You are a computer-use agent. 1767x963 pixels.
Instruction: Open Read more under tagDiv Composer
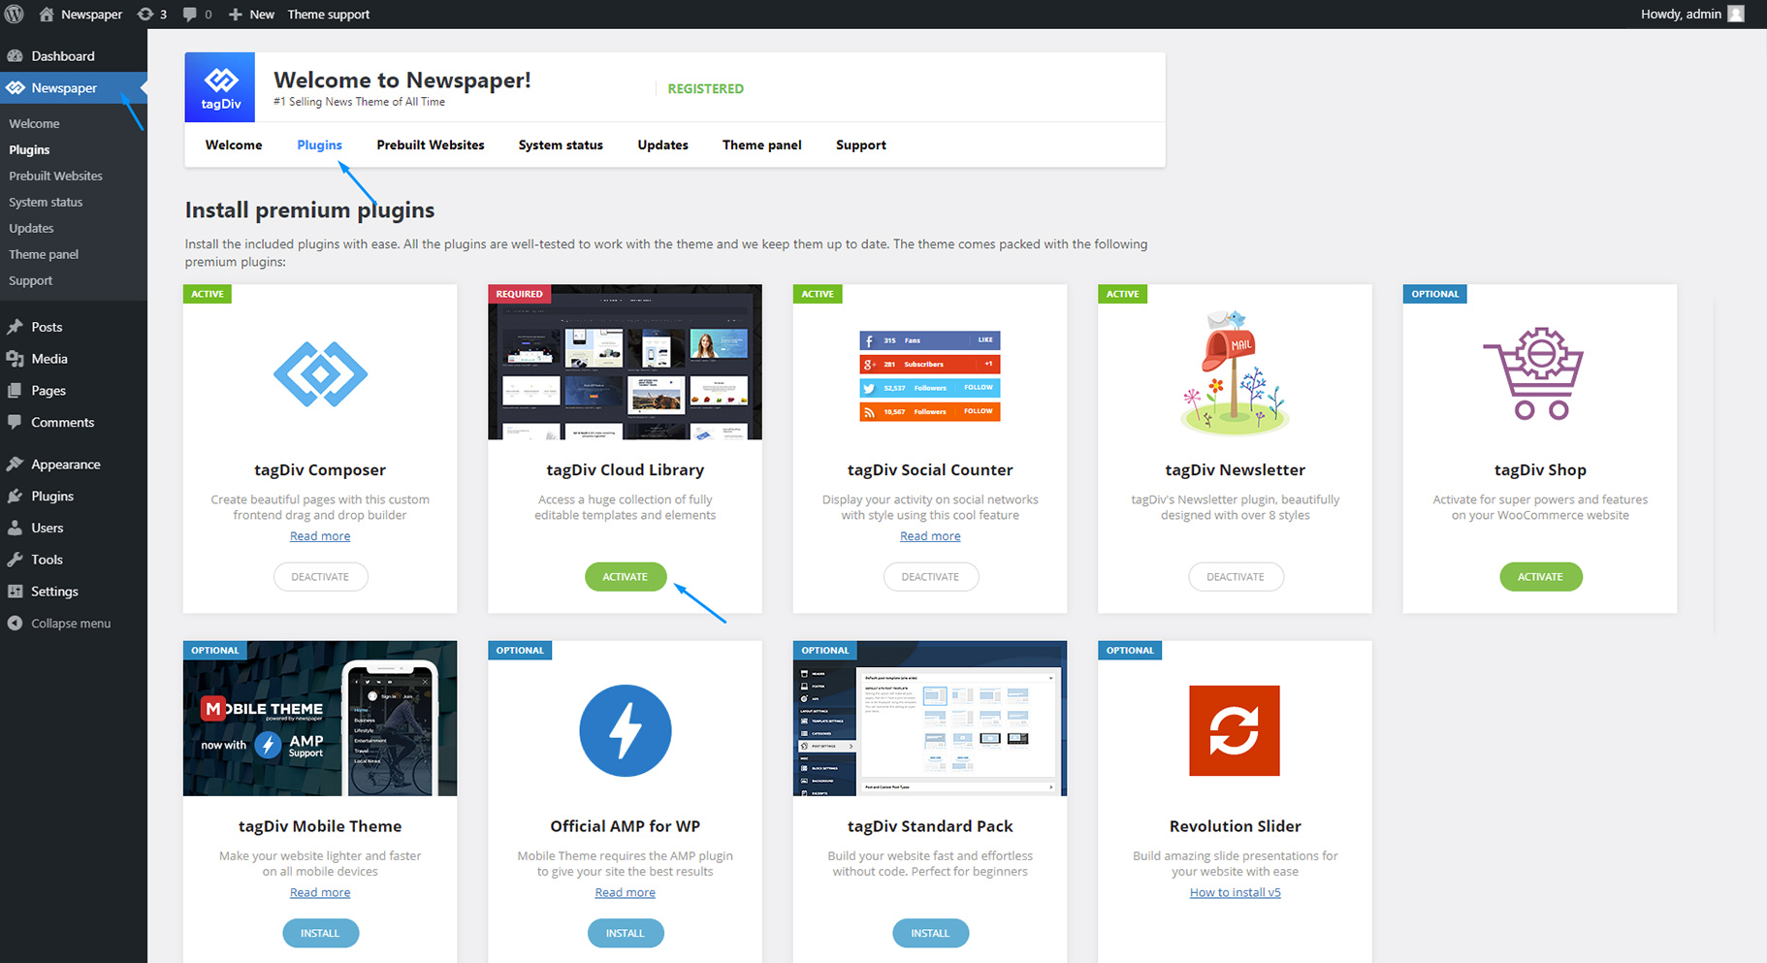coord(320,536)
